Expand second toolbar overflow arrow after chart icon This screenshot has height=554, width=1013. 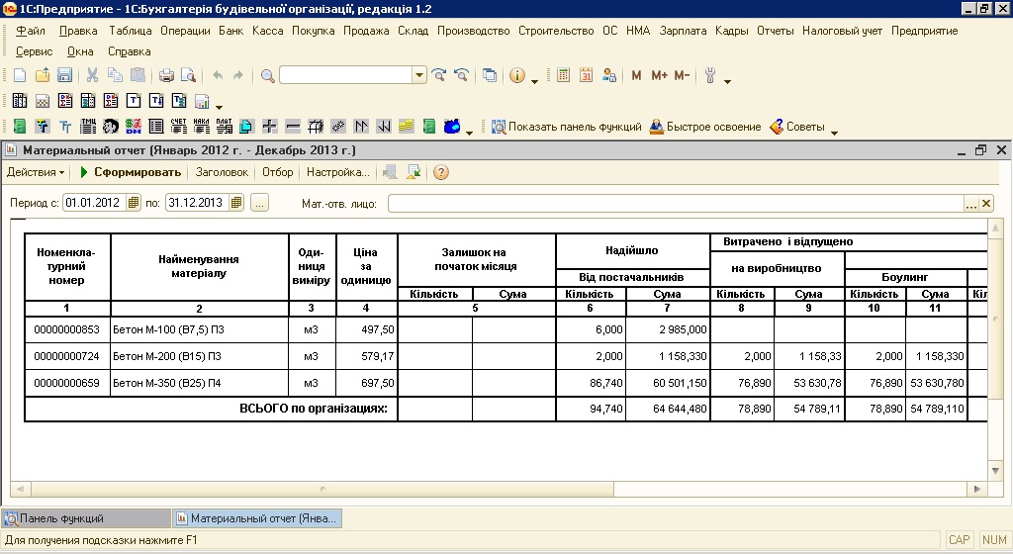pos(219,105)
